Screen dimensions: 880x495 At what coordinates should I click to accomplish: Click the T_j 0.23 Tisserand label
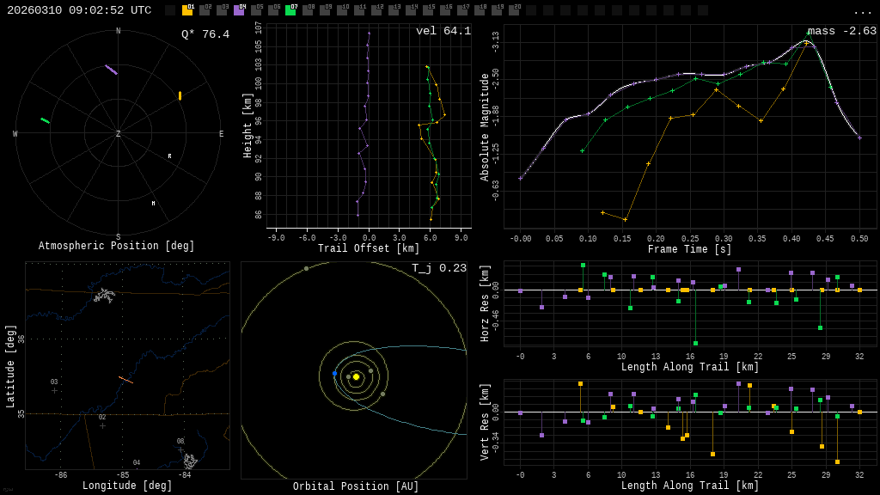tap(438, 268)
